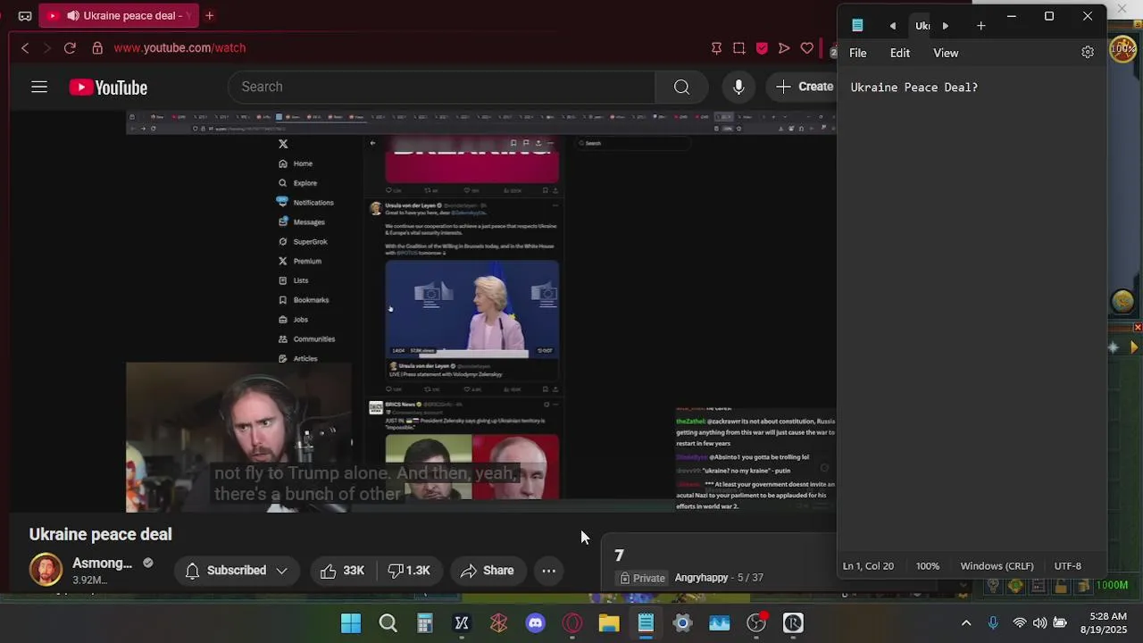This screenshot has height=643, width=1143.
Task: Open Notepad settings gear icon
Action: pos(1088,52)
